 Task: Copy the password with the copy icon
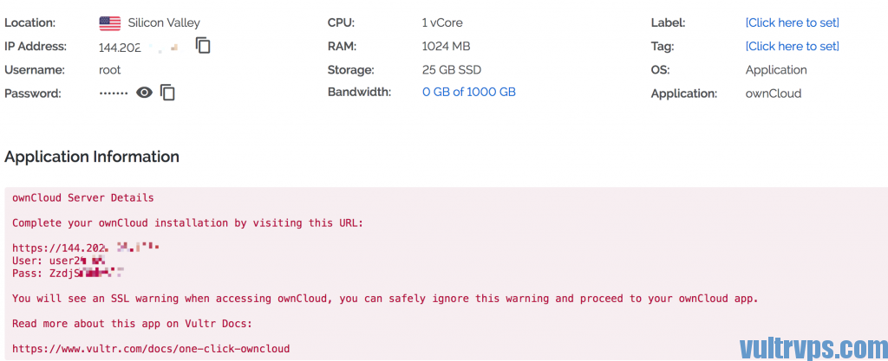coord(167,93)
